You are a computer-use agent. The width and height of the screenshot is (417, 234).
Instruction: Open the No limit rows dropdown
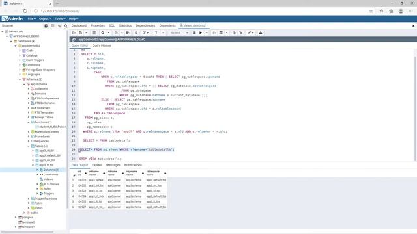pyautogui.click(x=179, y=32)
